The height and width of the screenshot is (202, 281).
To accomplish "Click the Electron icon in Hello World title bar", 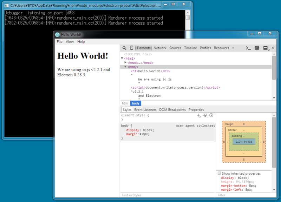I will click(x=57, y=34).
